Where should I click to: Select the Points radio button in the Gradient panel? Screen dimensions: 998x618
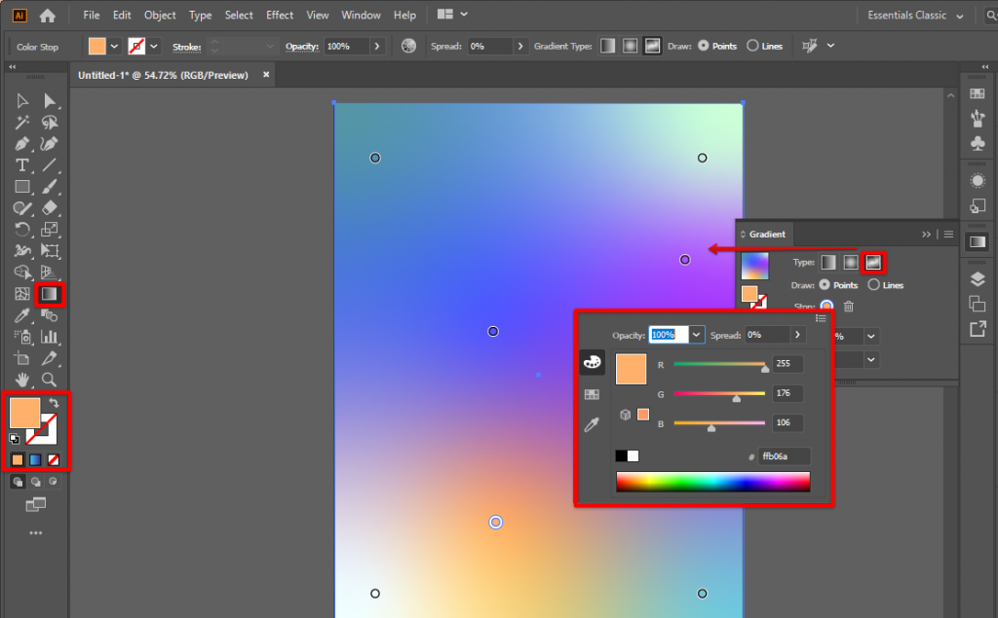point(825,284)
